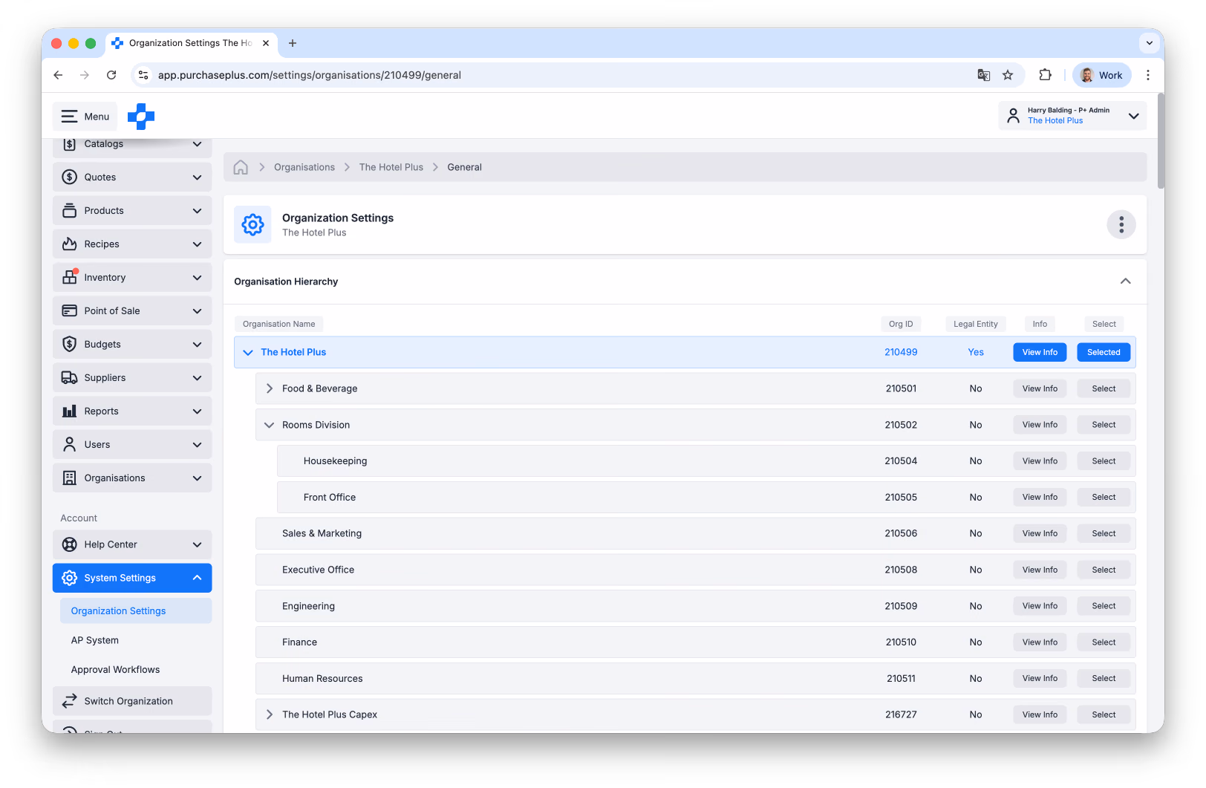Click the page vertical scrollbar
Viewport: 1206px width, 788px height.
pyautogui.click(x=1161, y=141)
